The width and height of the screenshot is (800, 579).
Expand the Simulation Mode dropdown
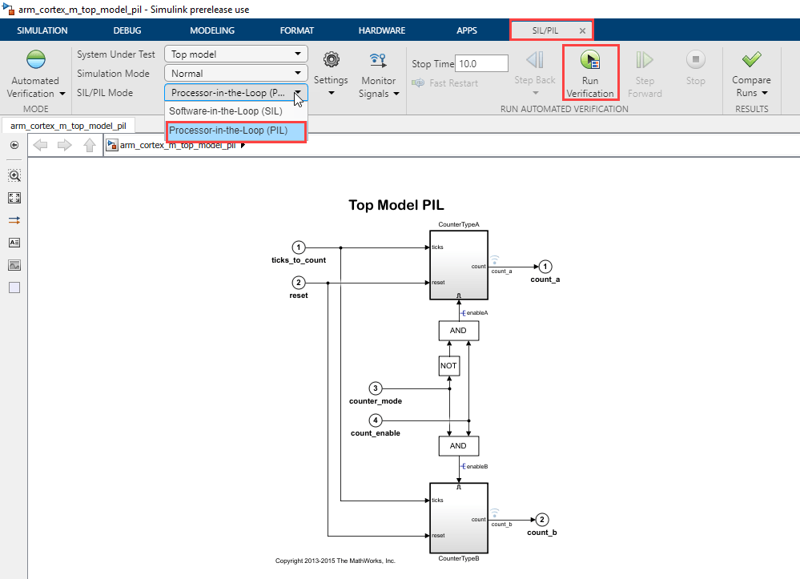[x=235, y=74]
